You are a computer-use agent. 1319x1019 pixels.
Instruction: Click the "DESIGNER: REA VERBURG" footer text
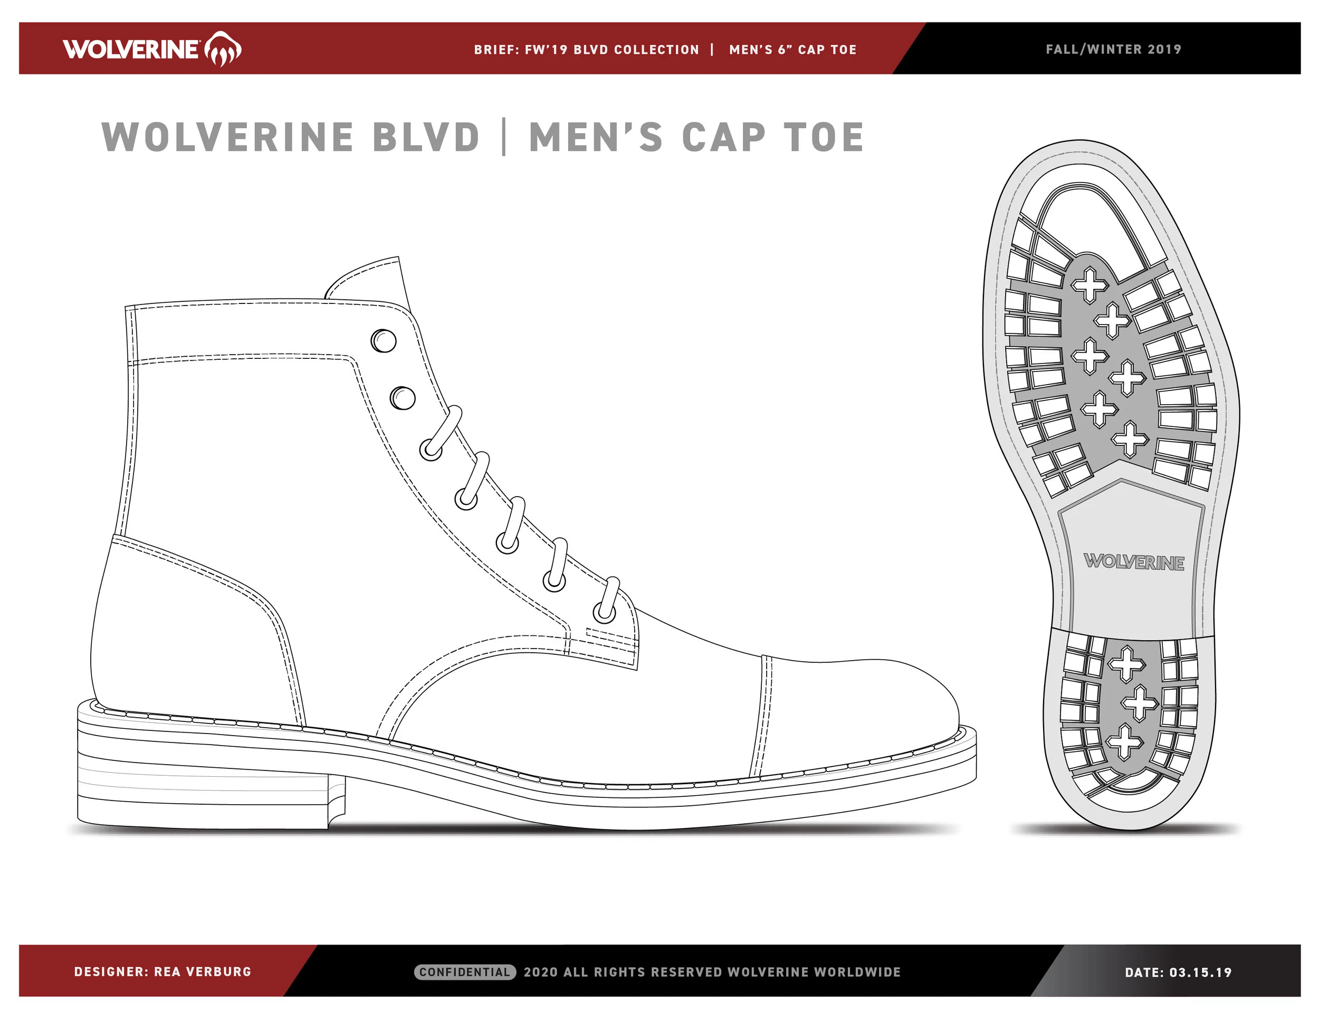pos(163,972)
